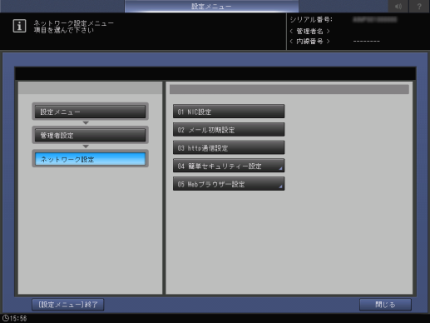Viewport: 430px width, 323px height.
Task: Click the 閉じる button
Action: click(385, 305)
